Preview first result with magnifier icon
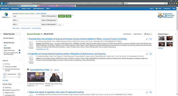The height and width of the screenshot is (96, 178). pos(147,39)
